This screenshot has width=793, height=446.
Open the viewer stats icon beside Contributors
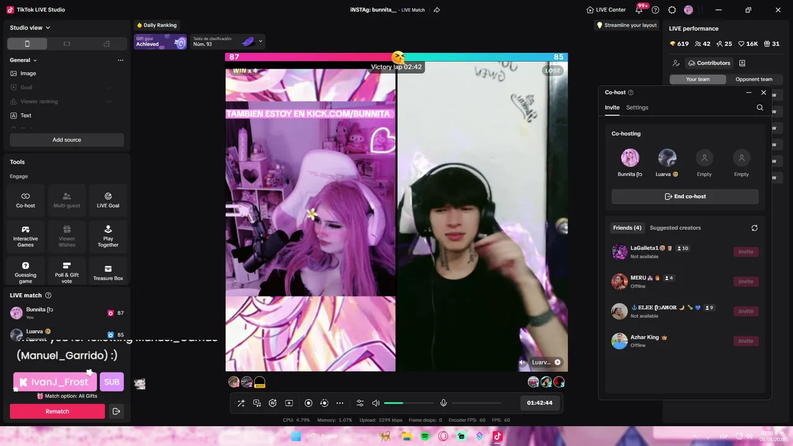point(676,63)
